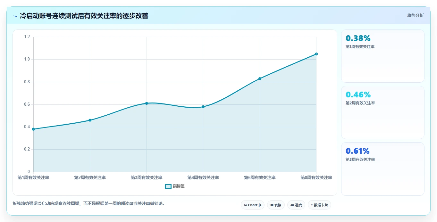This screenshot has width=437, height=222.
Task: Click the chart data point for 第6周有效关注率
Action: 260,78
